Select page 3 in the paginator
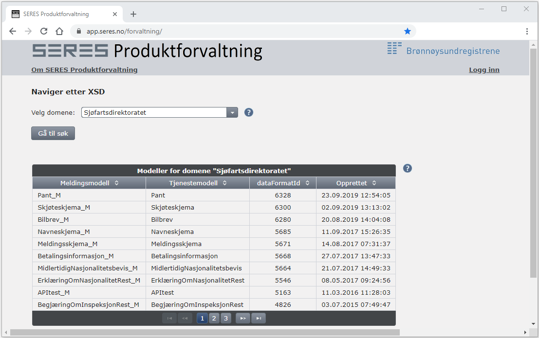The width and height of the screenshot is (539, 338). pyautogui.click(x=226, y=319)
